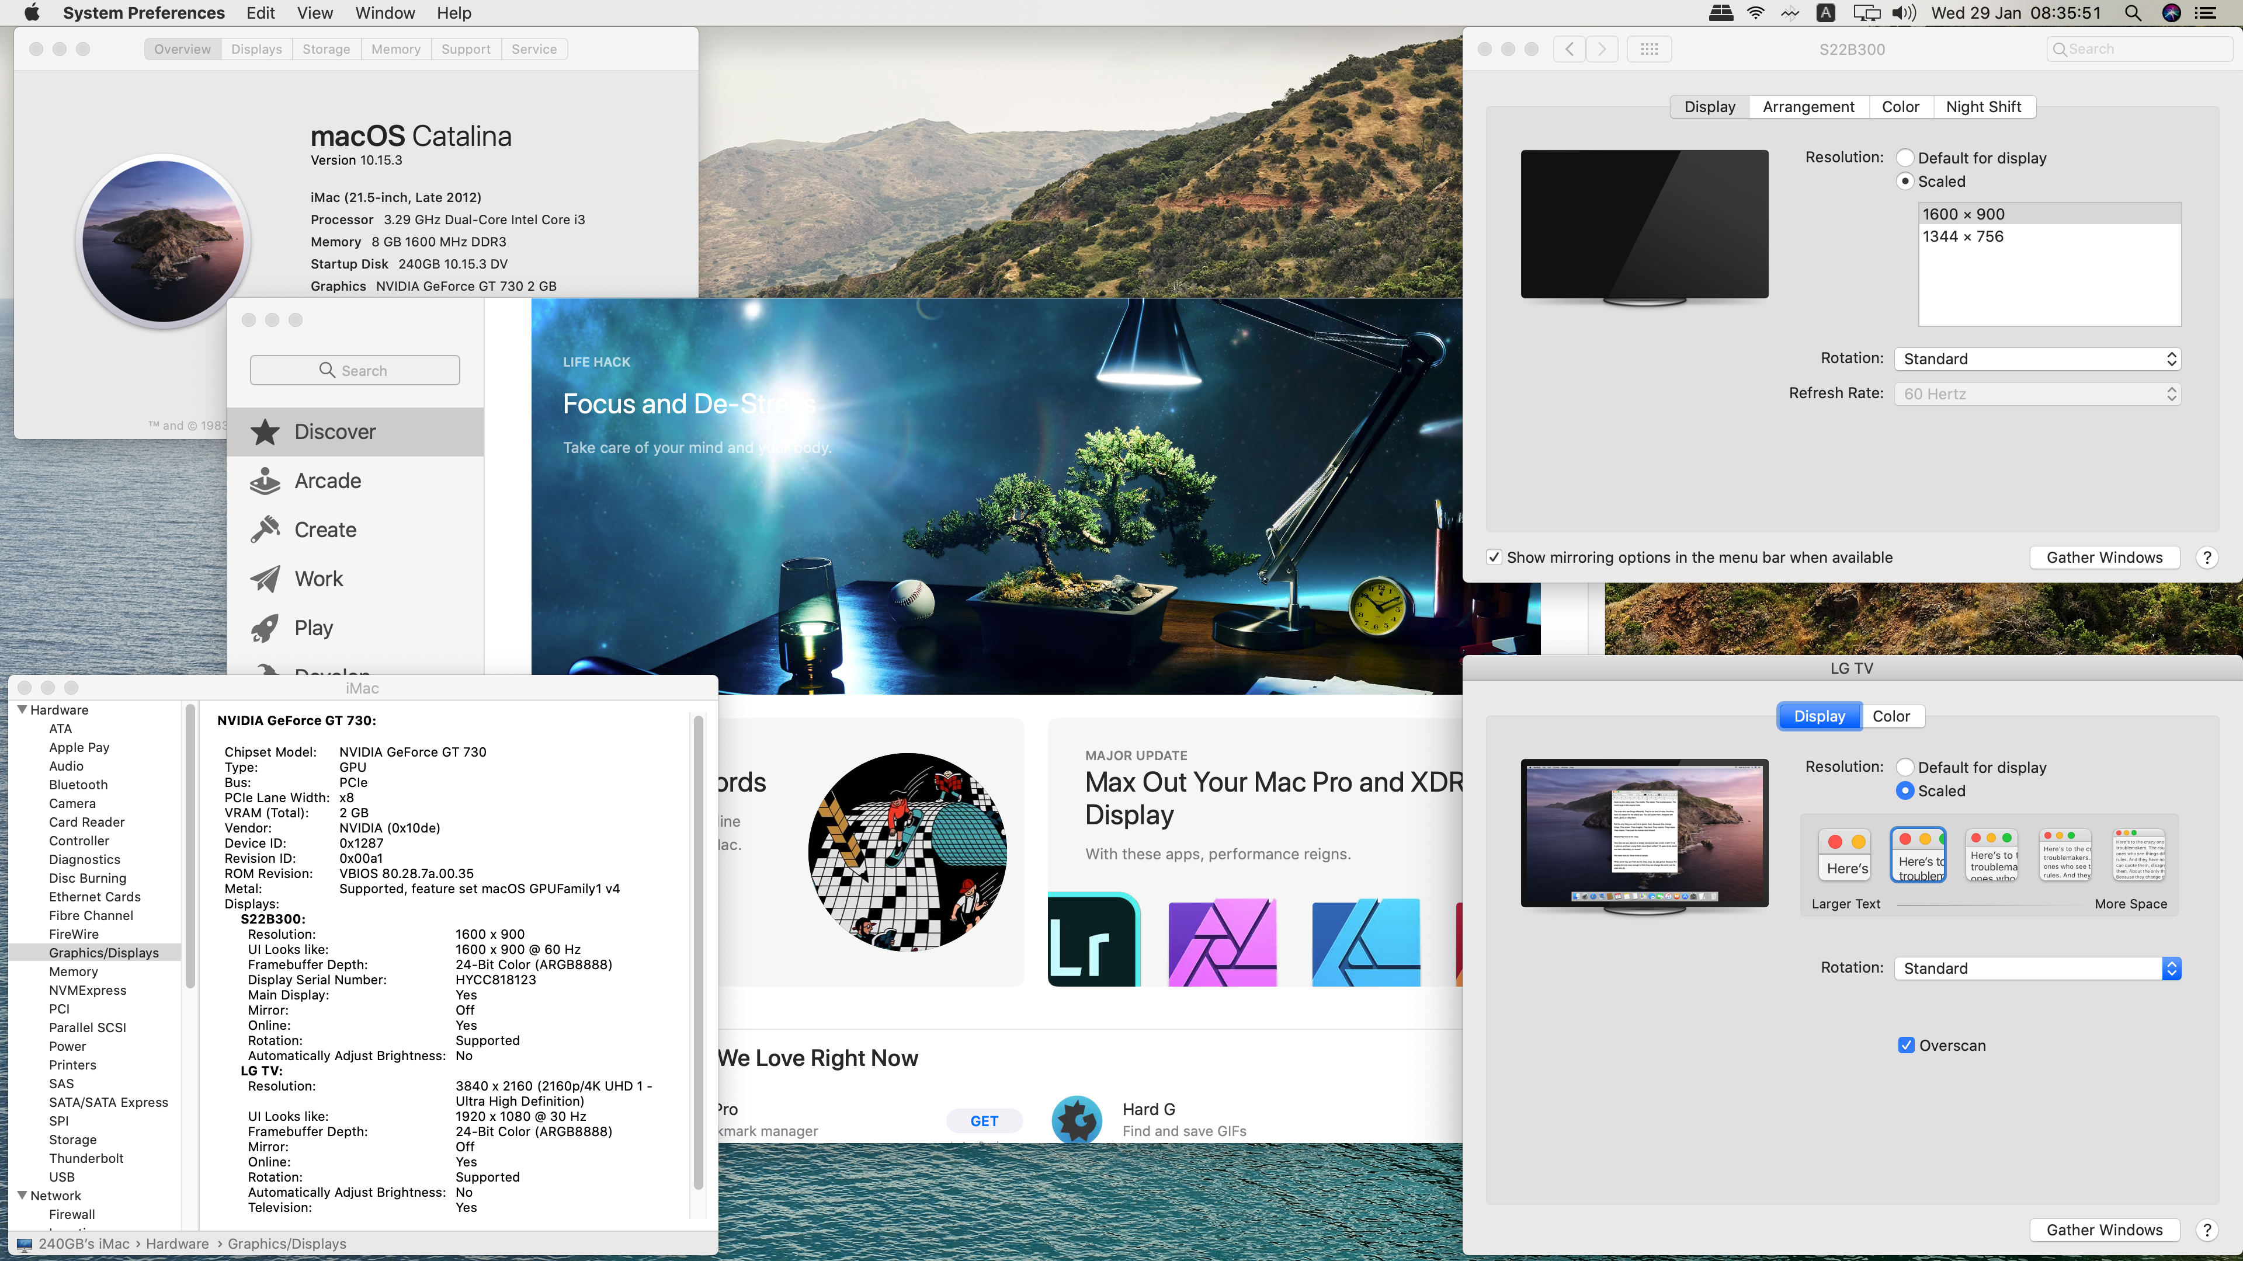
Task: Open Siri from the menu bar
Action: pyautogui.click(x=2172, y=13)
